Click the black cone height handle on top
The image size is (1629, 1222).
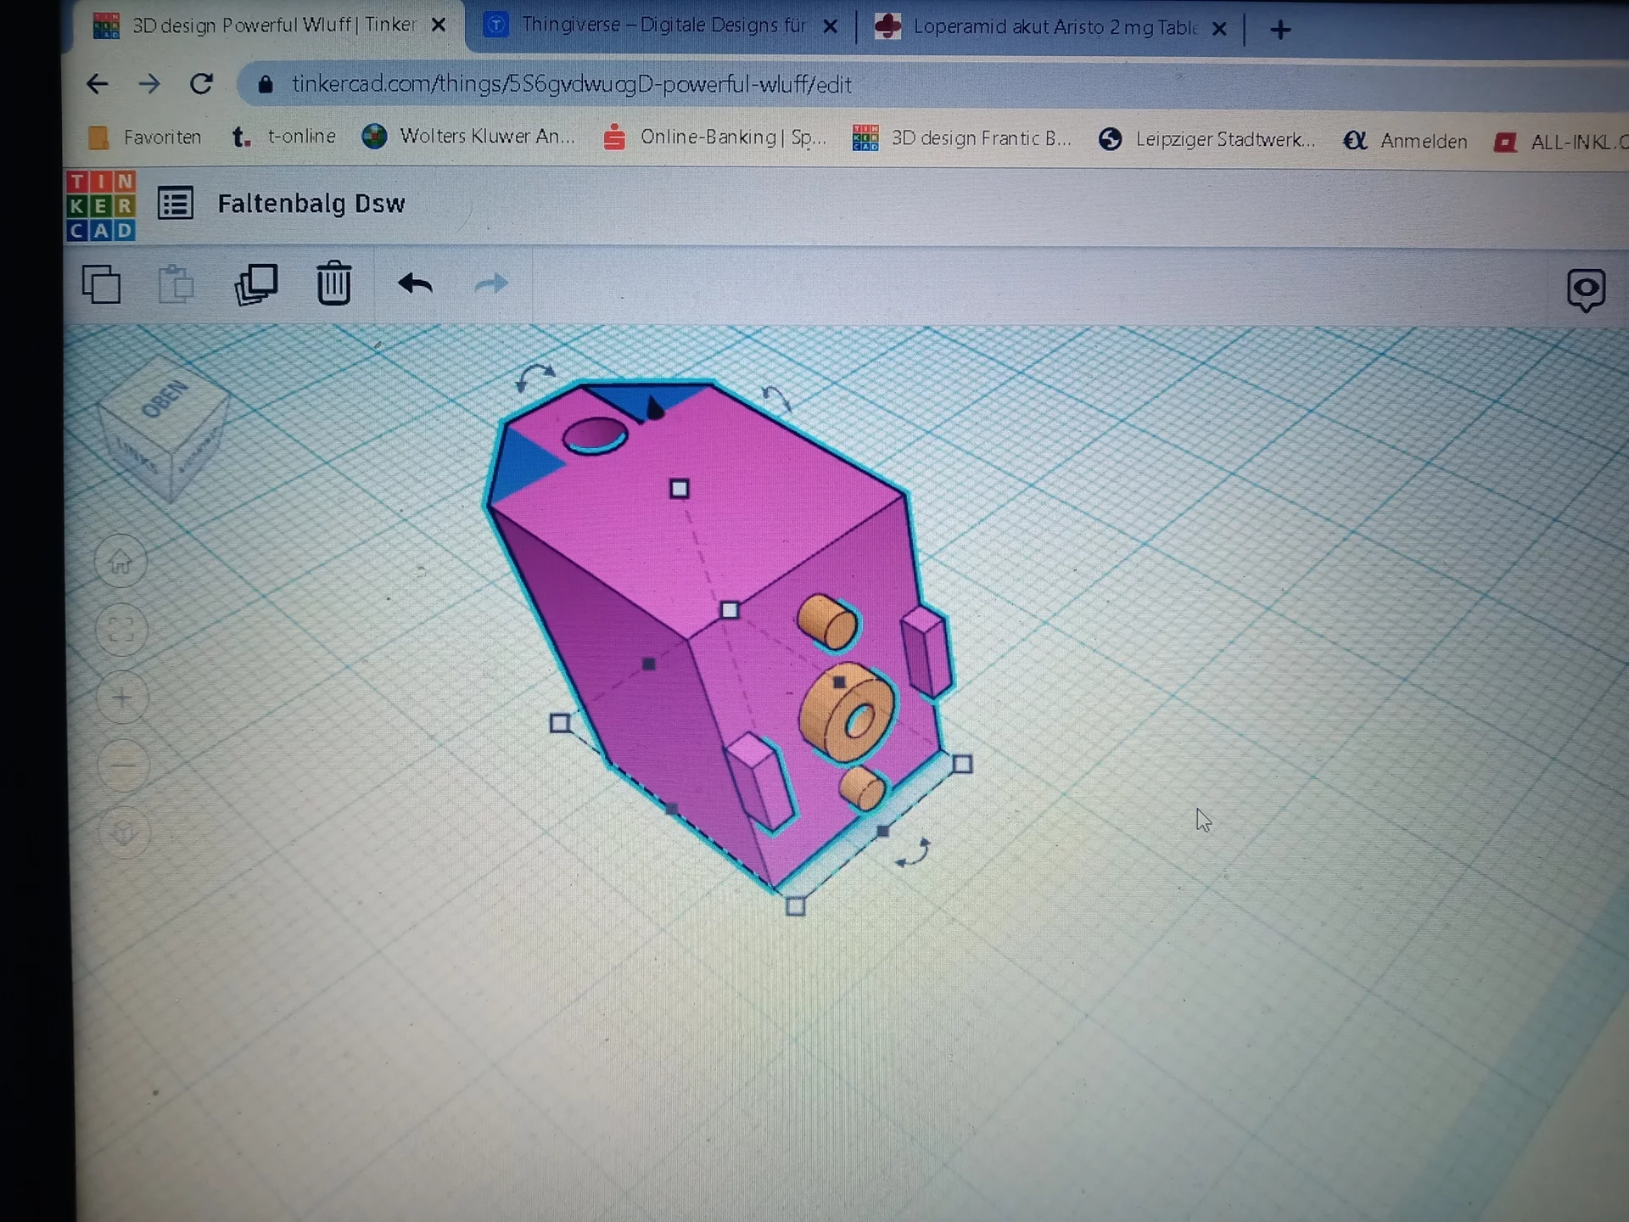click(654, 408)
